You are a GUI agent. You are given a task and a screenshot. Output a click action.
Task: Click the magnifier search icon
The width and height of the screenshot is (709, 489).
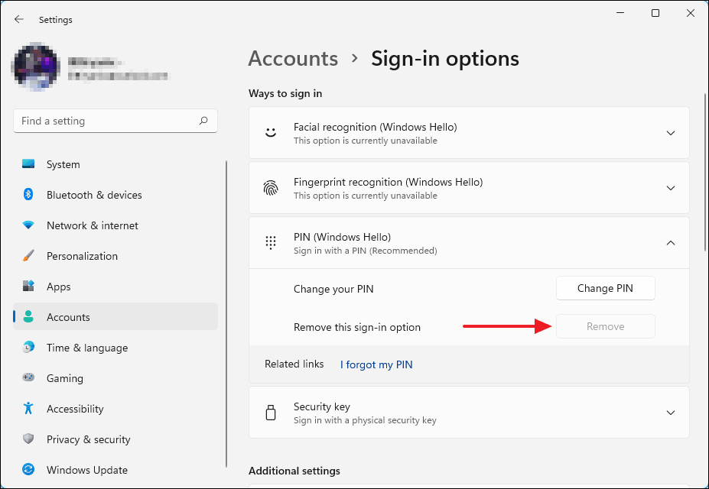click(x=203, y=121)
